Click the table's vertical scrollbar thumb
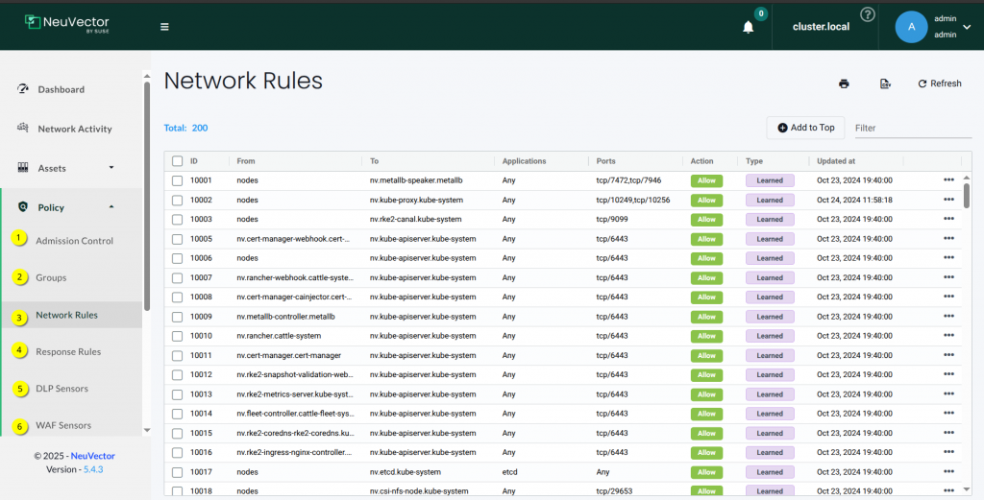Image resolution: width=984 pixels, height=500 pixels. pos(967,195)
